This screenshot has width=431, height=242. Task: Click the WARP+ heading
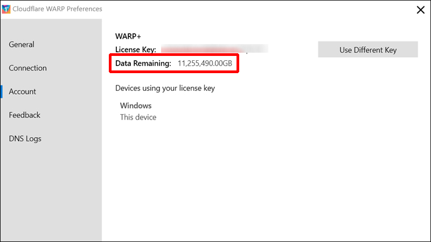[128, 36]
